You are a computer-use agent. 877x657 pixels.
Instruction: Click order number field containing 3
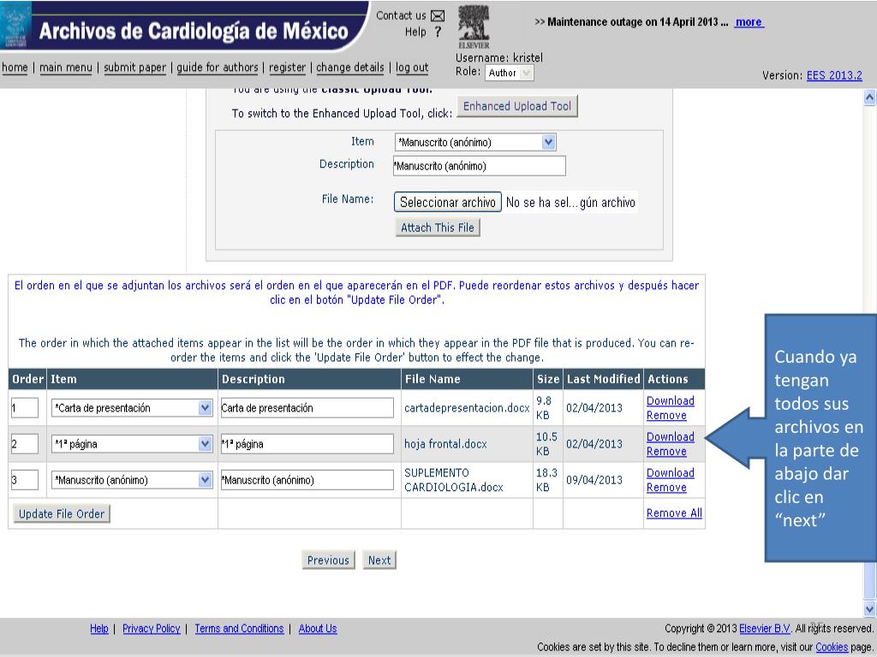coord(25,480)
